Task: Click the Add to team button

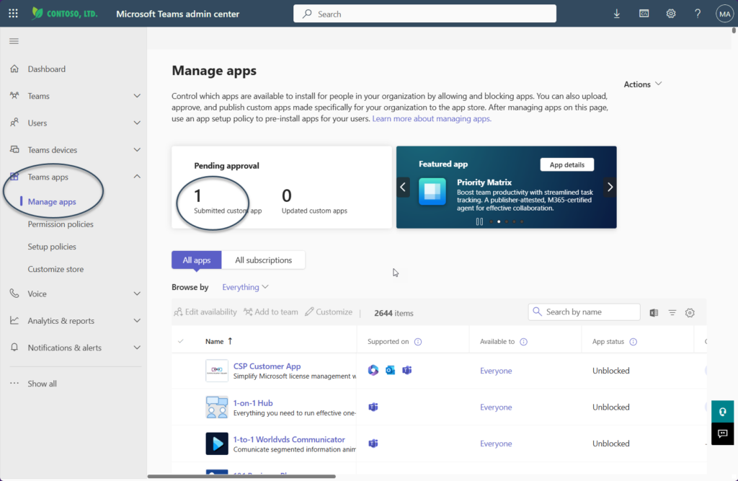Action: pos(271,312)
